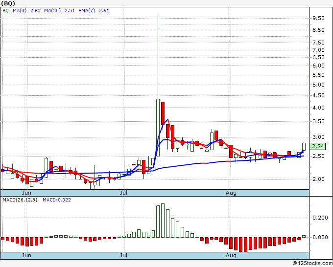Click the 8.50 price axis label
Viewport: 333px width, 267px height.
coord(319,30)
